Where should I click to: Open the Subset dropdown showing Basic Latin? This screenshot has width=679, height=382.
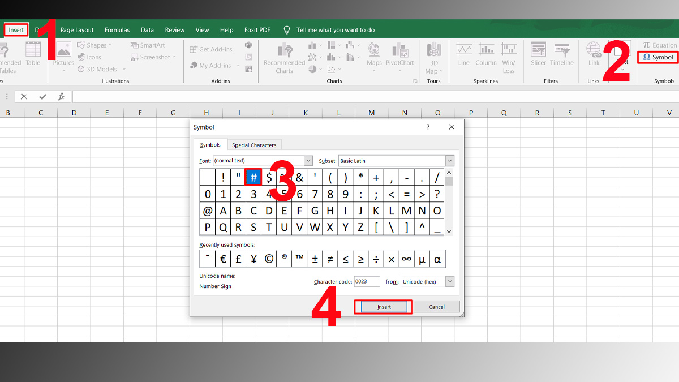pyautogui.click(x=450, y=161)
